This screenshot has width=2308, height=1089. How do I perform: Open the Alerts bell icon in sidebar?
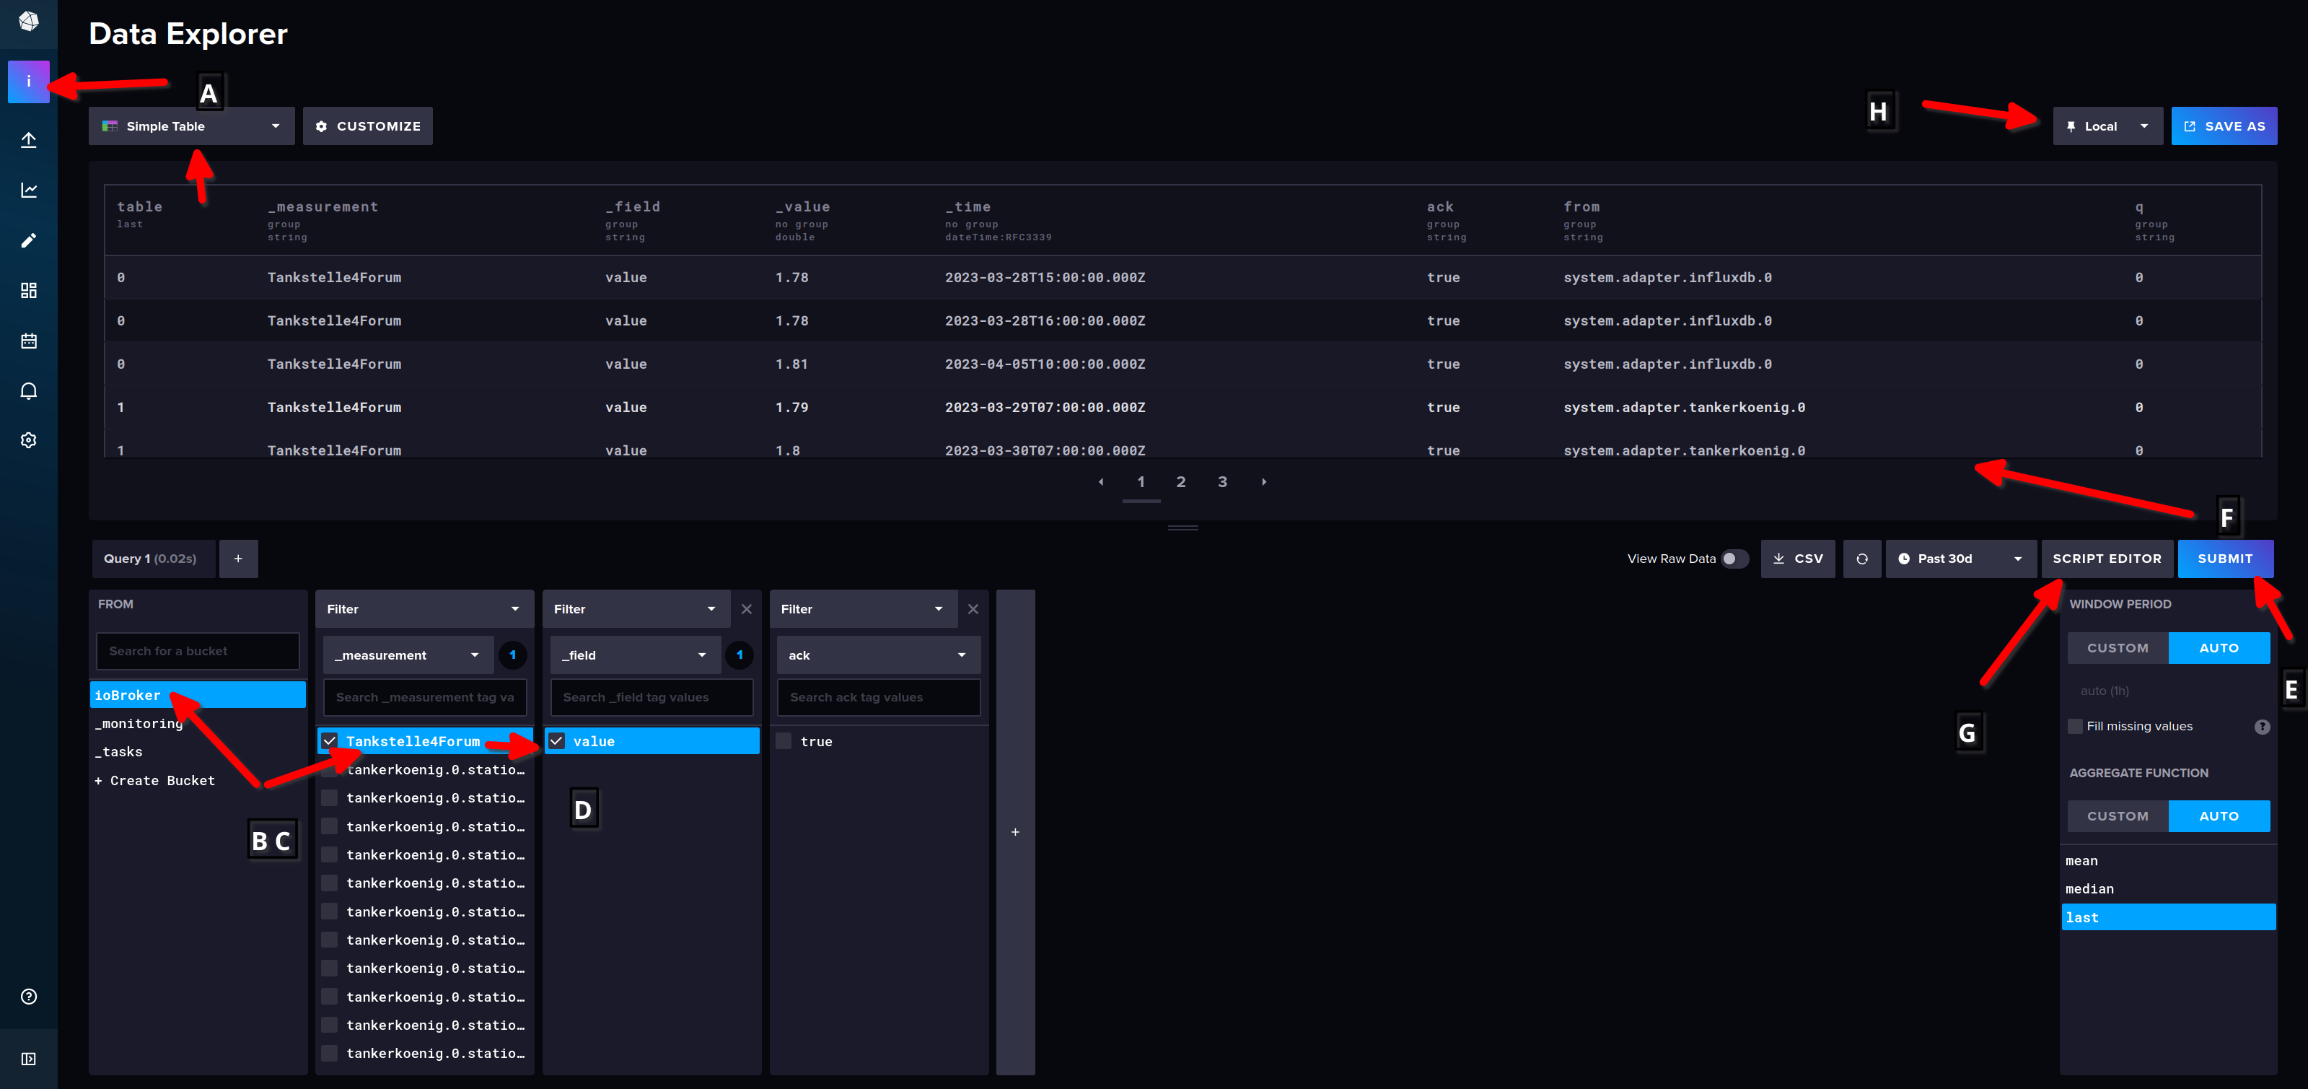29,391
